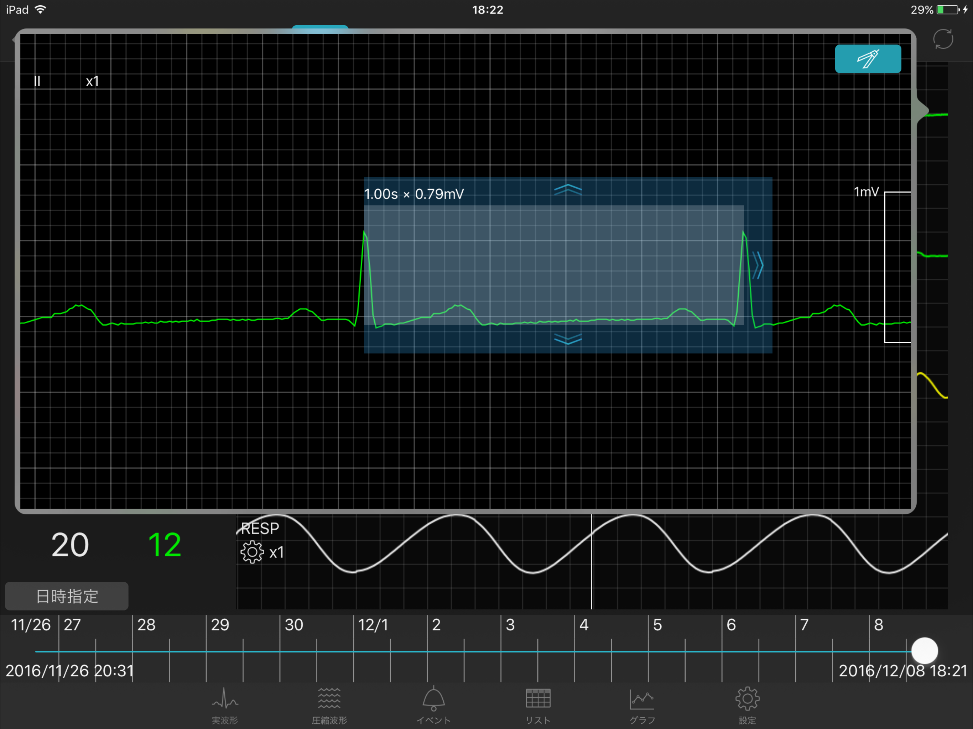Tap the caliper measurement tool button

(868, 58)
